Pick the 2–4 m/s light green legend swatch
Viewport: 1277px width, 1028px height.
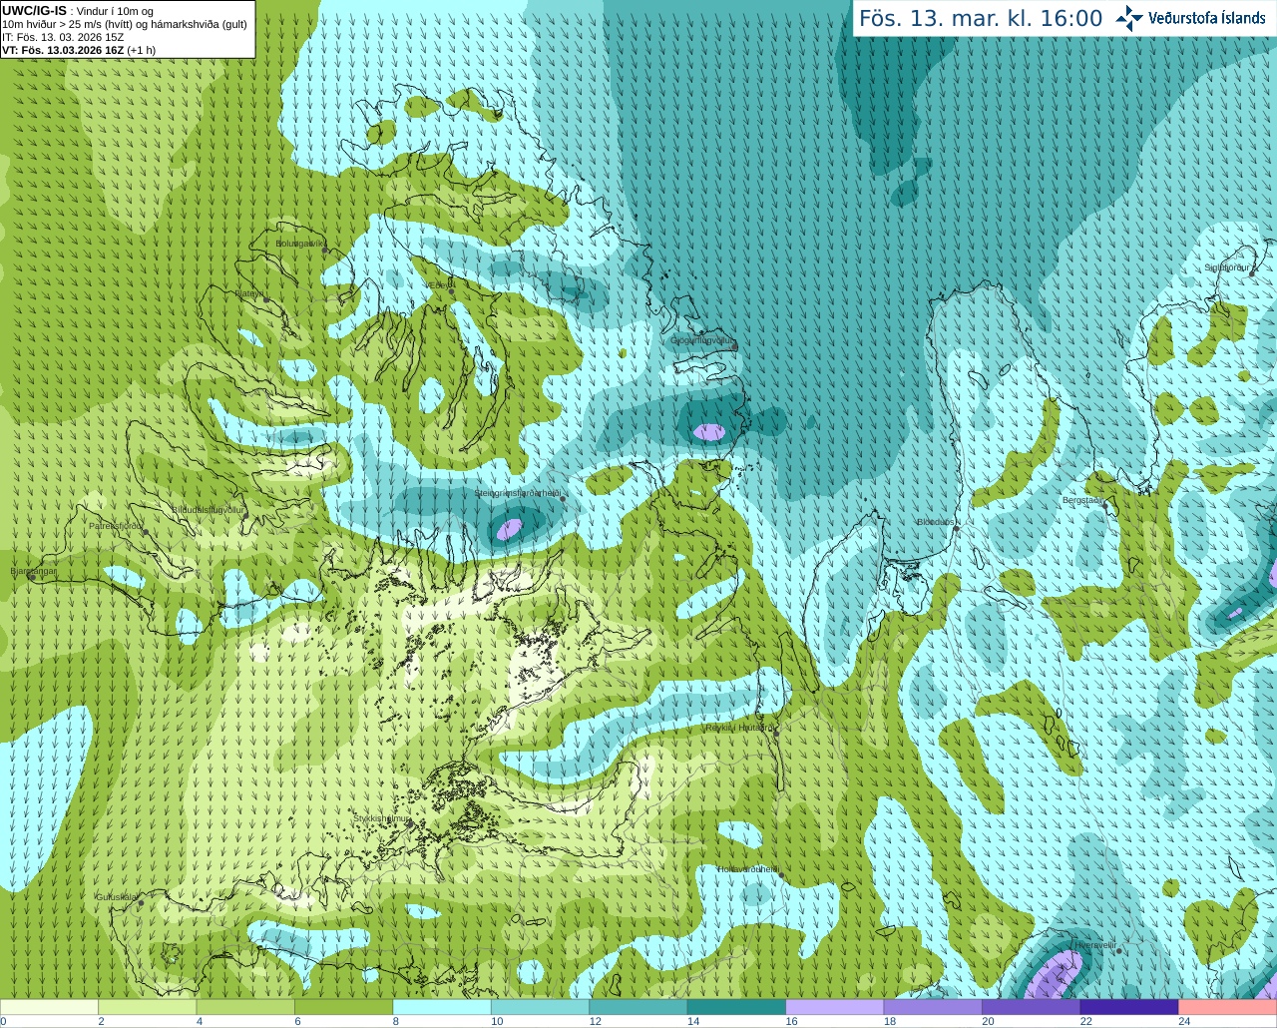[148, 1007]
